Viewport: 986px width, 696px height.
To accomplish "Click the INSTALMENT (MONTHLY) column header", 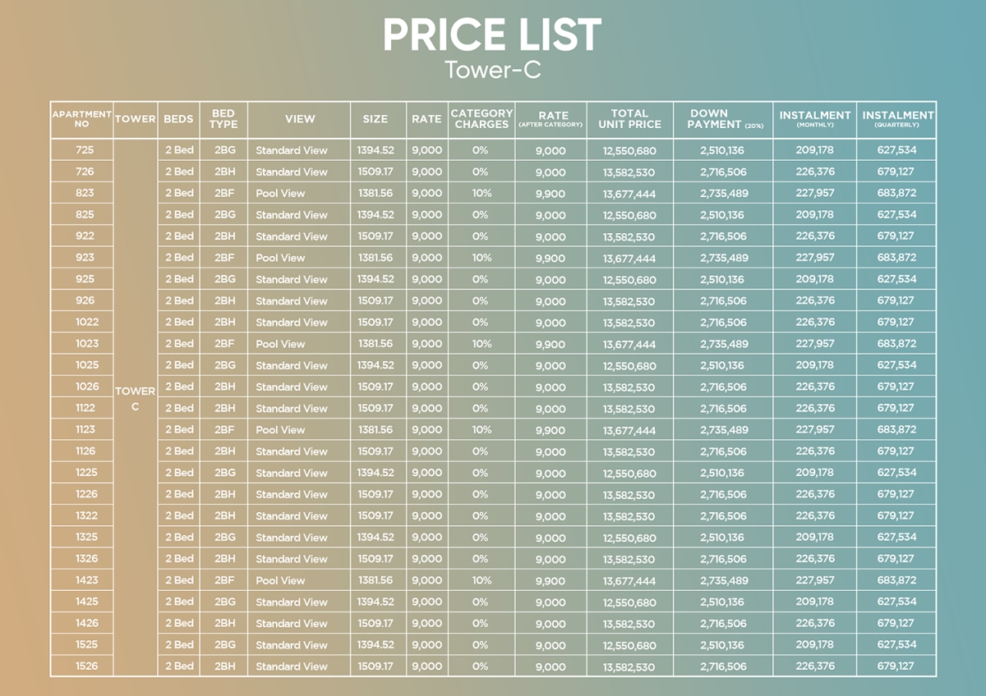I will pyautogui.click(x=814, y=119).
